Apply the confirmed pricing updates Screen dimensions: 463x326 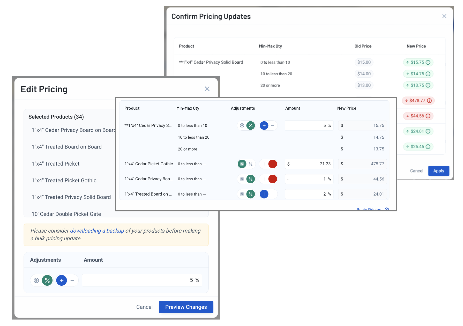click(x=439, y=171)
